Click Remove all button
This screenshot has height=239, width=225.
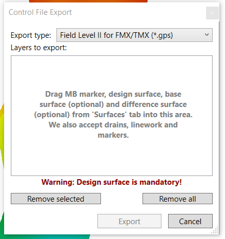(177, 199)
